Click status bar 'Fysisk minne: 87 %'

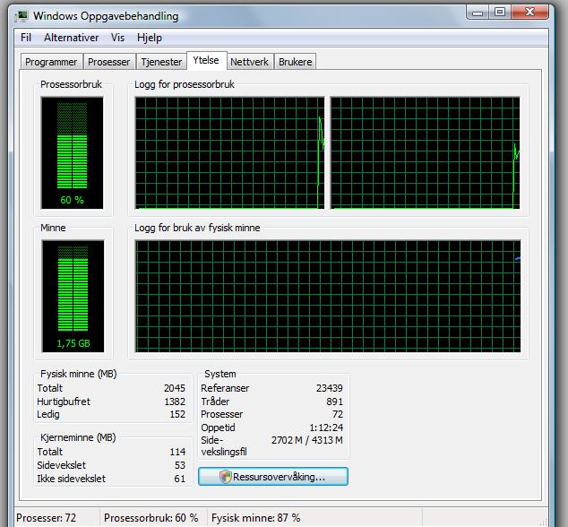pos(256,518)
